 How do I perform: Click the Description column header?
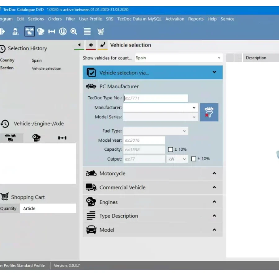tap(261, 58)
